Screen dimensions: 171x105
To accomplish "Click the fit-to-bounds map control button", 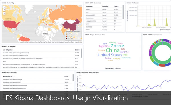I will [x=4, y=14].
